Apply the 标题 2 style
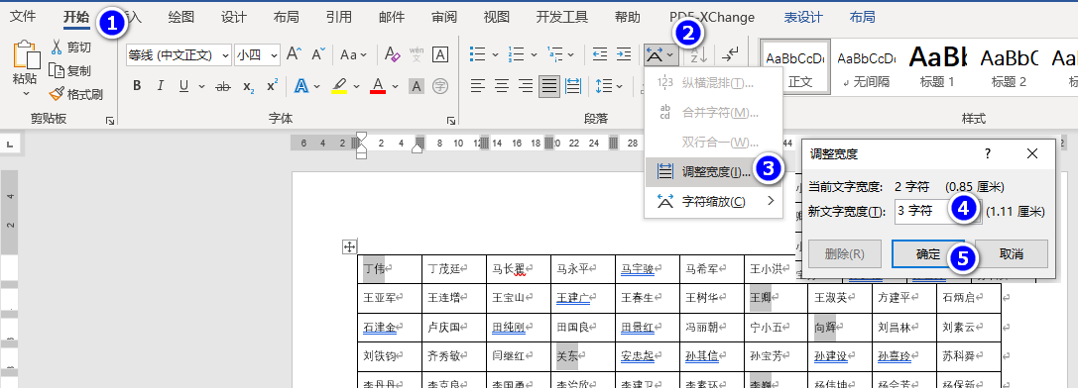This screenshot has height=388, width=1078. click(x=1009, y=68)
